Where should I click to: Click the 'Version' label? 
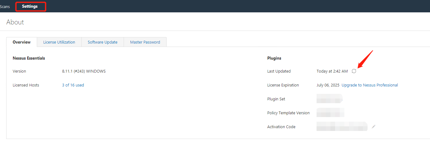[19, 71]
